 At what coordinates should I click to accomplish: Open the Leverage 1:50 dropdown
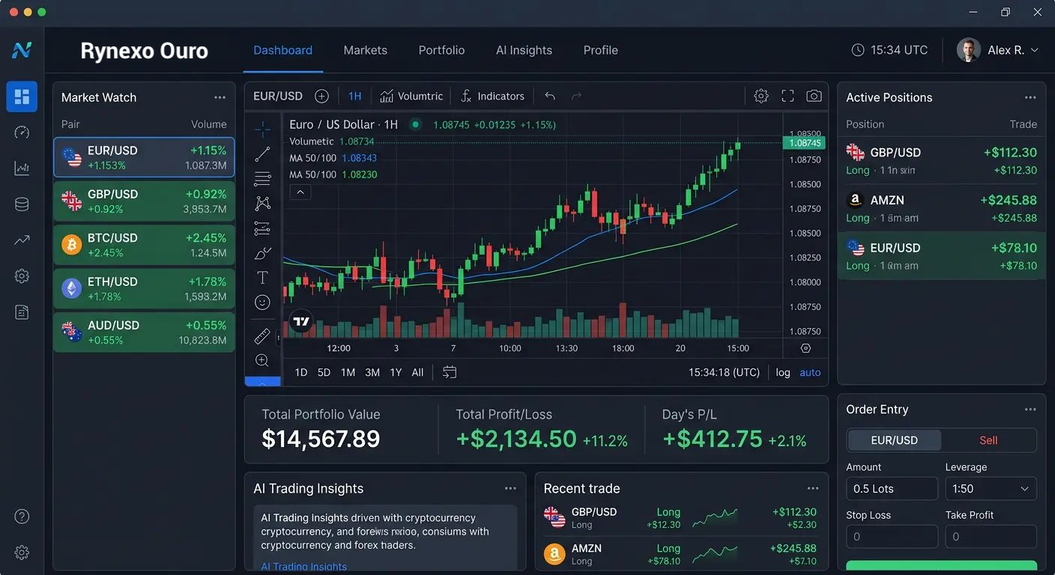[991, 489]
